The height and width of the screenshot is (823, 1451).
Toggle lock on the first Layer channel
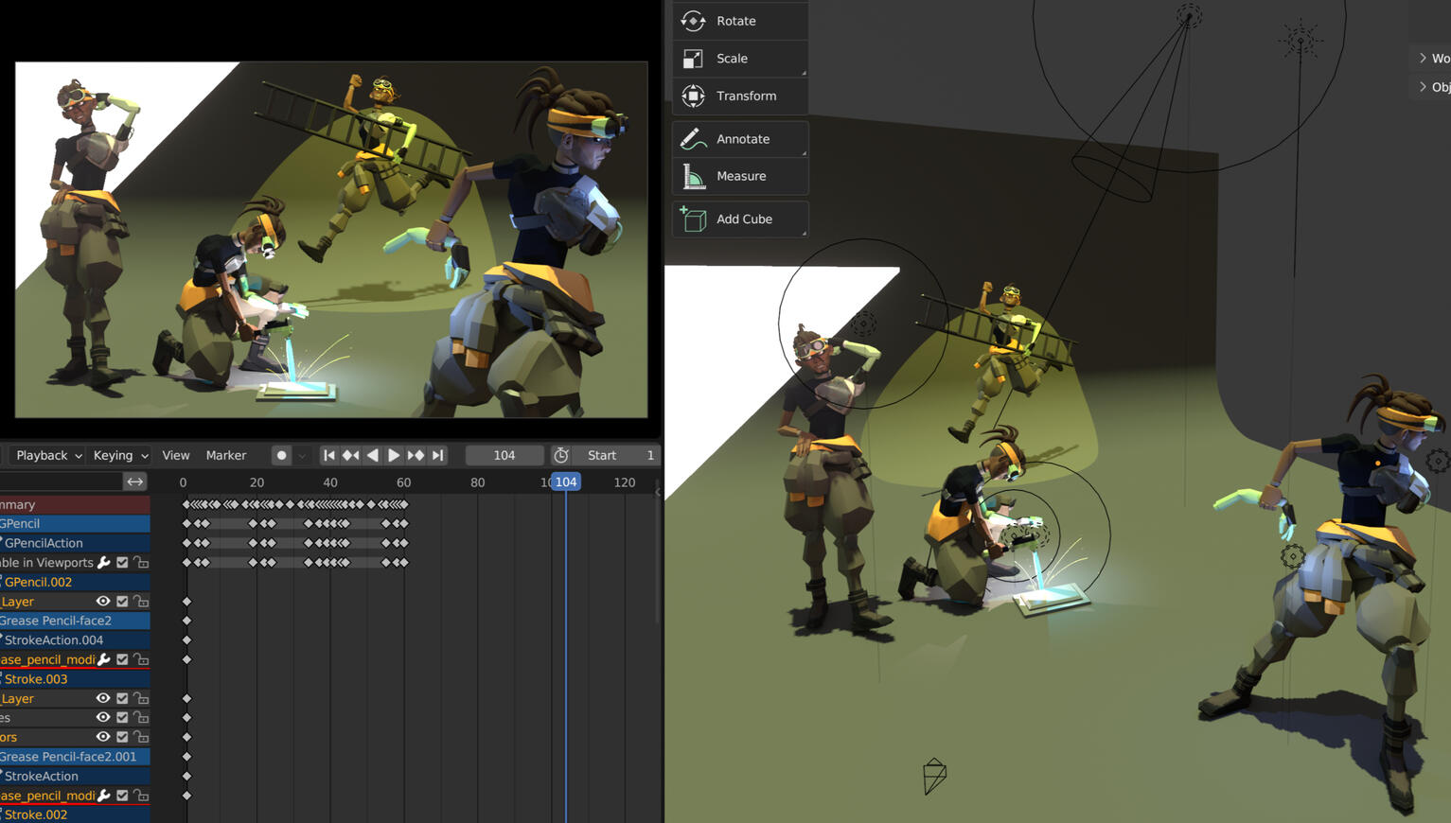(141, 602)
